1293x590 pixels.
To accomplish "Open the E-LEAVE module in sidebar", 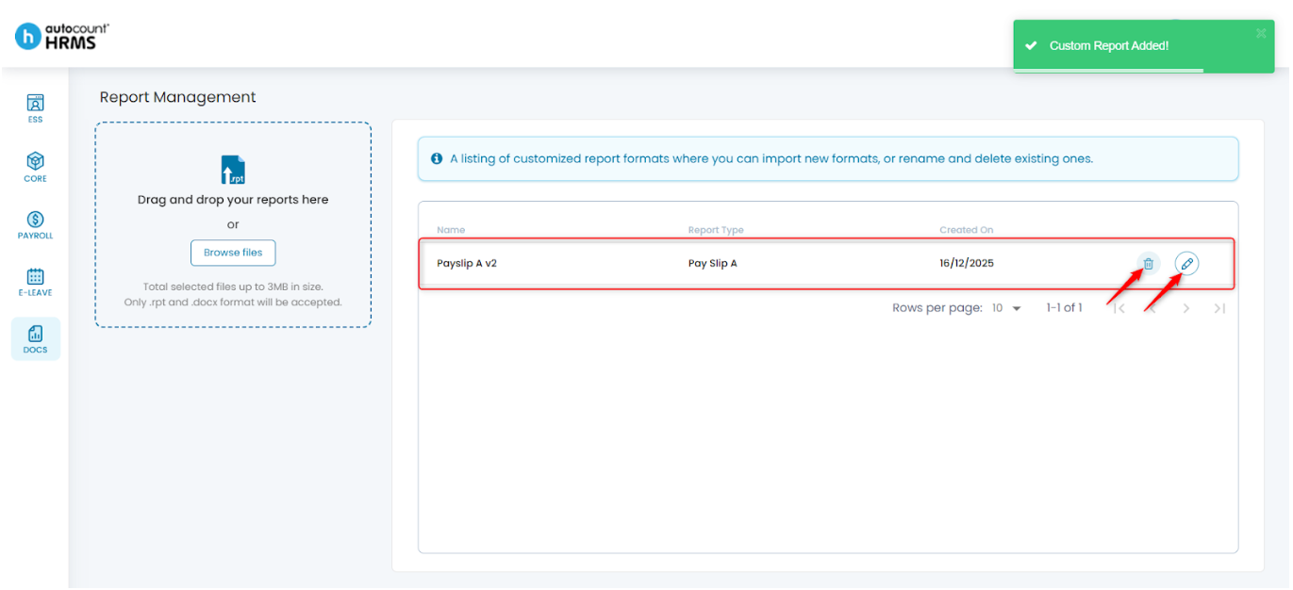I will coord(35,282).
